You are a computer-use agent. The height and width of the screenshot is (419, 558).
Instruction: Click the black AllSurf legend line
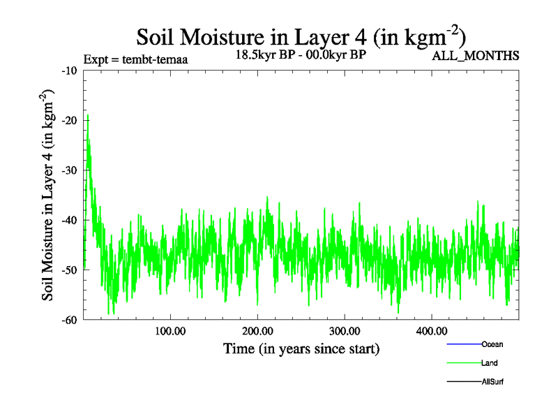(x=463, y=381)
